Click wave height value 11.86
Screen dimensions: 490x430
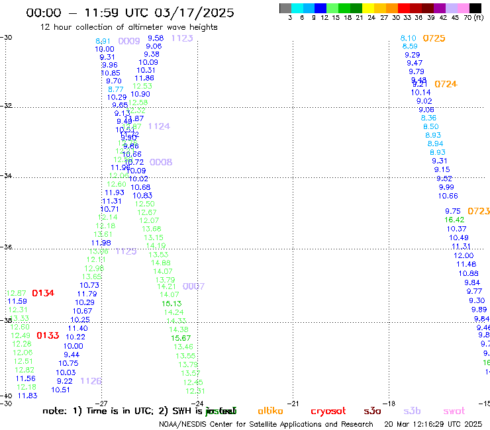[144, 78]
